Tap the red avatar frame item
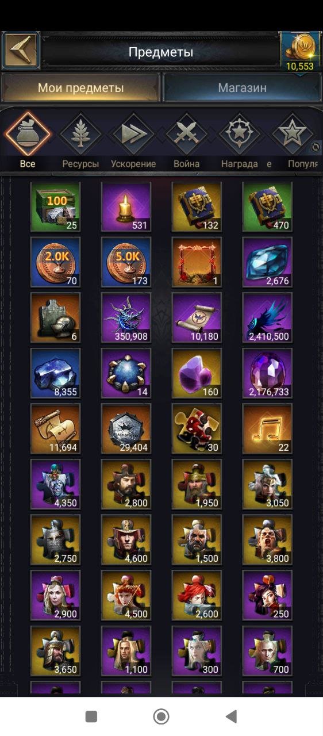This screenshot has width=323, height=736. click(197, 262)
